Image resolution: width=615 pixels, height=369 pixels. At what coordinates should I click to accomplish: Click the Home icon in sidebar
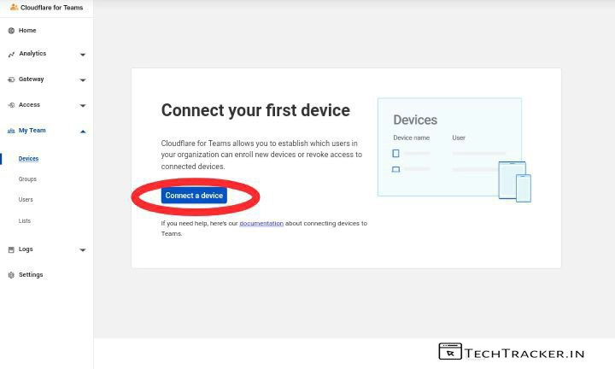[x=11, y=31]
